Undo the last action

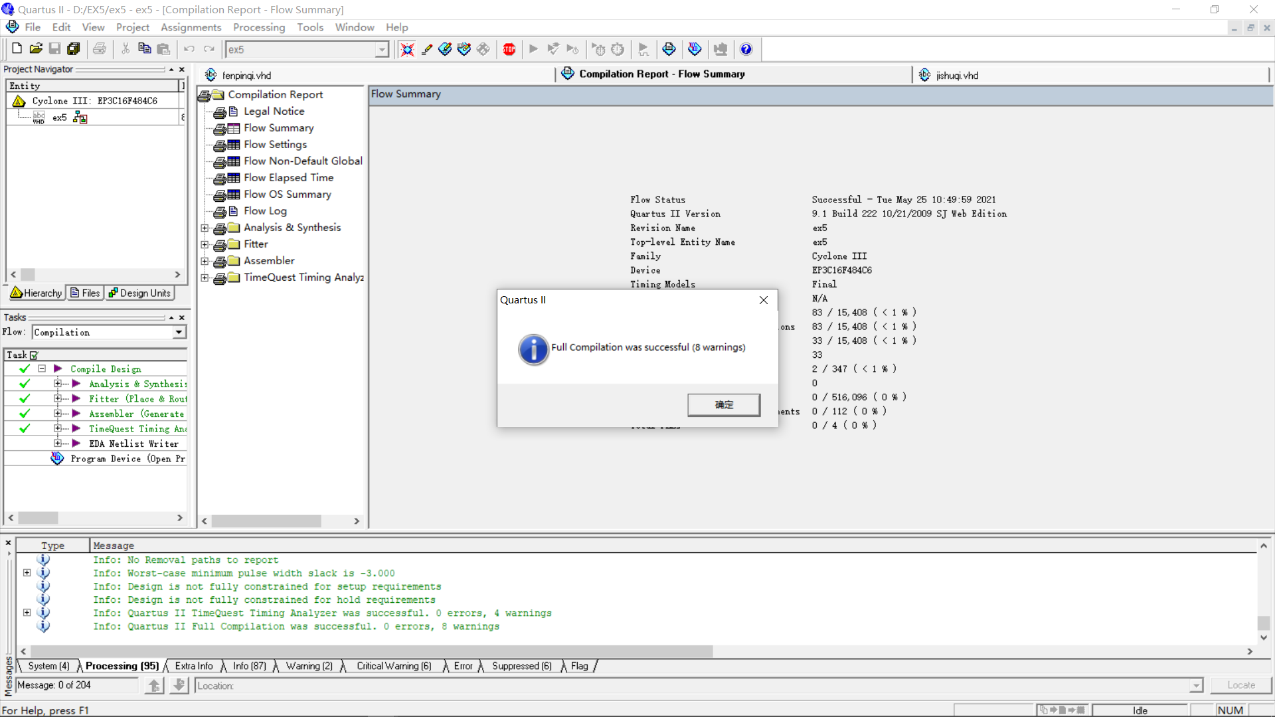tap(189, 49)
